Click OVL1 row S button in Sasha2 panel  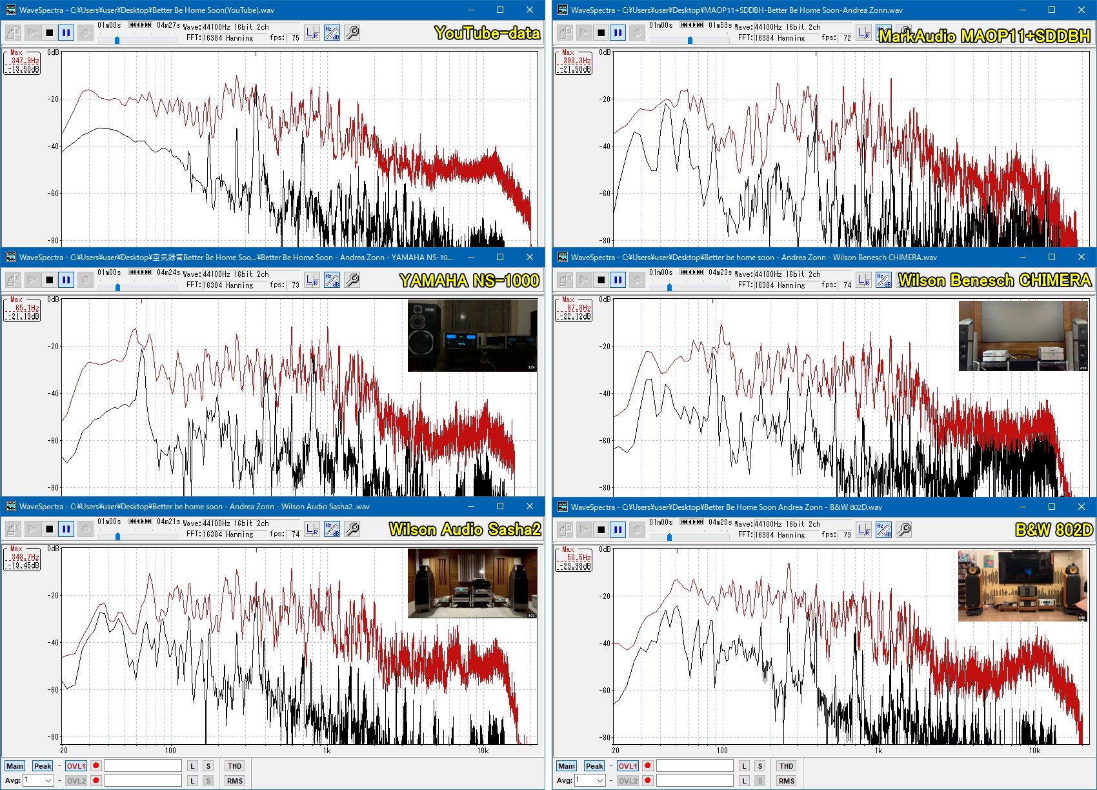(208, 766)
